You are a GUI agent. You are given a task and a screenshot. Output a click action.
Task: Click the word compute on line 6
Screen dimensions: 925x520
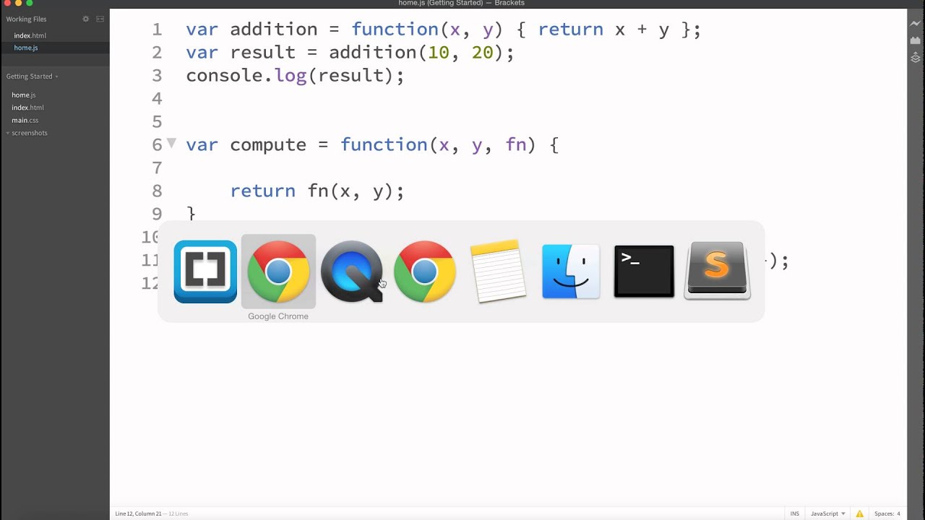268,145
